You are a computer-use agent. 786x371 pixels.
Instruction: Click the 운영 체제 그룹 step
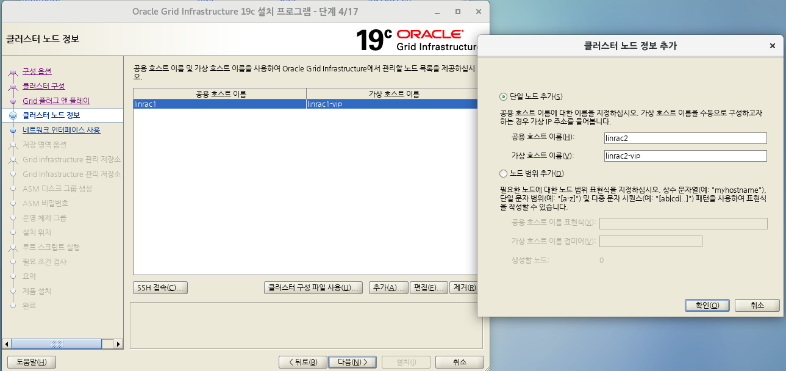[x=45, y=218]
